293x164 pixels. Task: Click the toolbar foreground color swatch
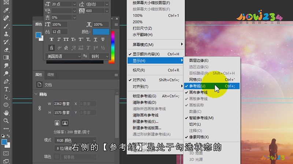[x=4, y=142]
